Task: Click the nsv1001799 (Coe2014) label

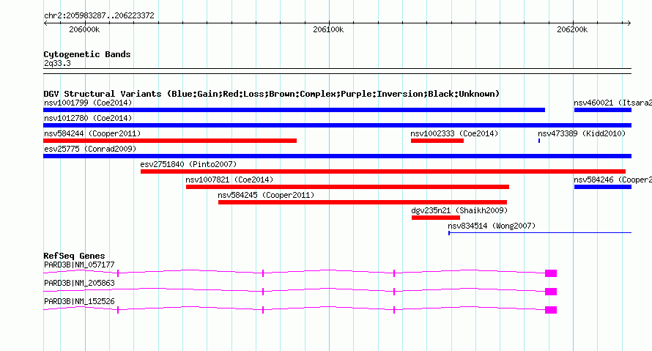Action: [88, 103]
